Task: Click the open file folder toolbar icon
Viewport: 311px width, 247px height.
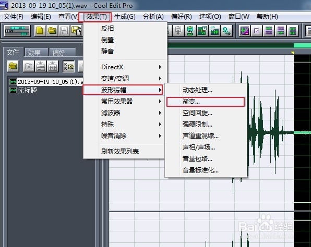Action: [52, 31]
